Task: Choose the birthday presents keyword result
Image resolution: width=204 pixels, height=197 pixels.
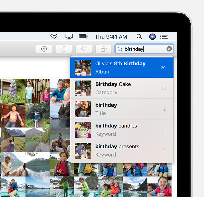Action: [x=122, y=150]
